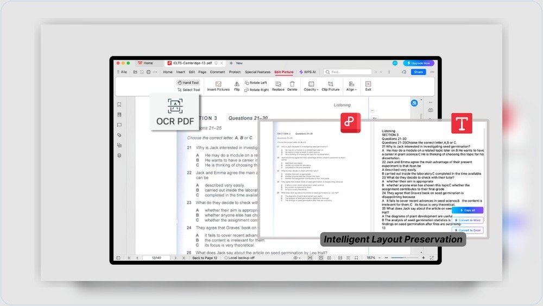Open a New tab
543x306 pixels.
coord(236,63)
